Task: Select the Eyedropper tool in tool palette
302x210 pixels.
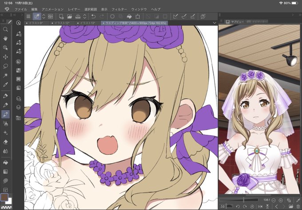Action: point(5,85)
